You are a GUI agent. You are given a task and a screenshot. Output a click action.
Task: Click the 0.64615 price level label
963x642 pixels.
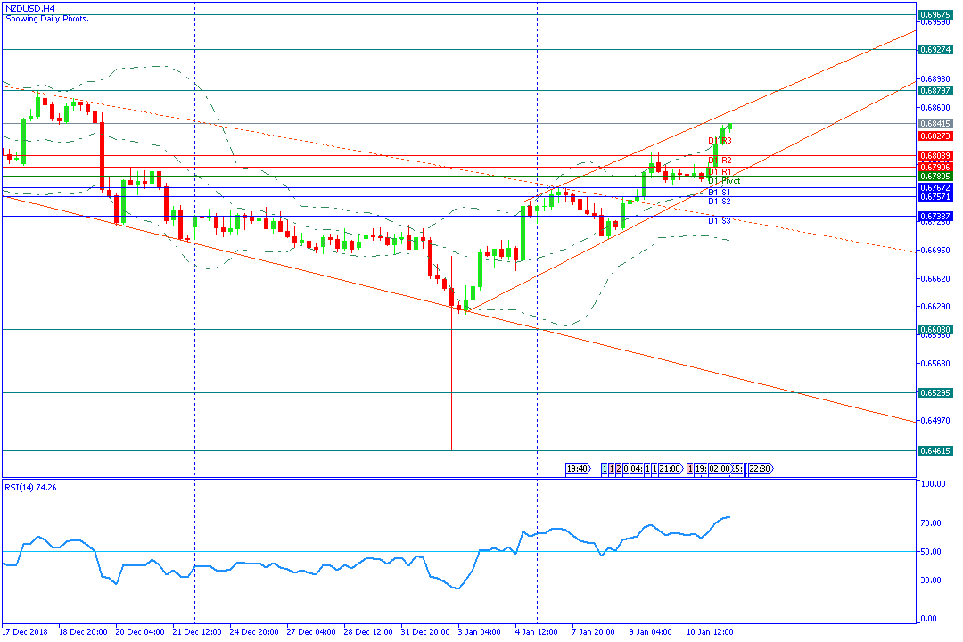pos(935,450)
